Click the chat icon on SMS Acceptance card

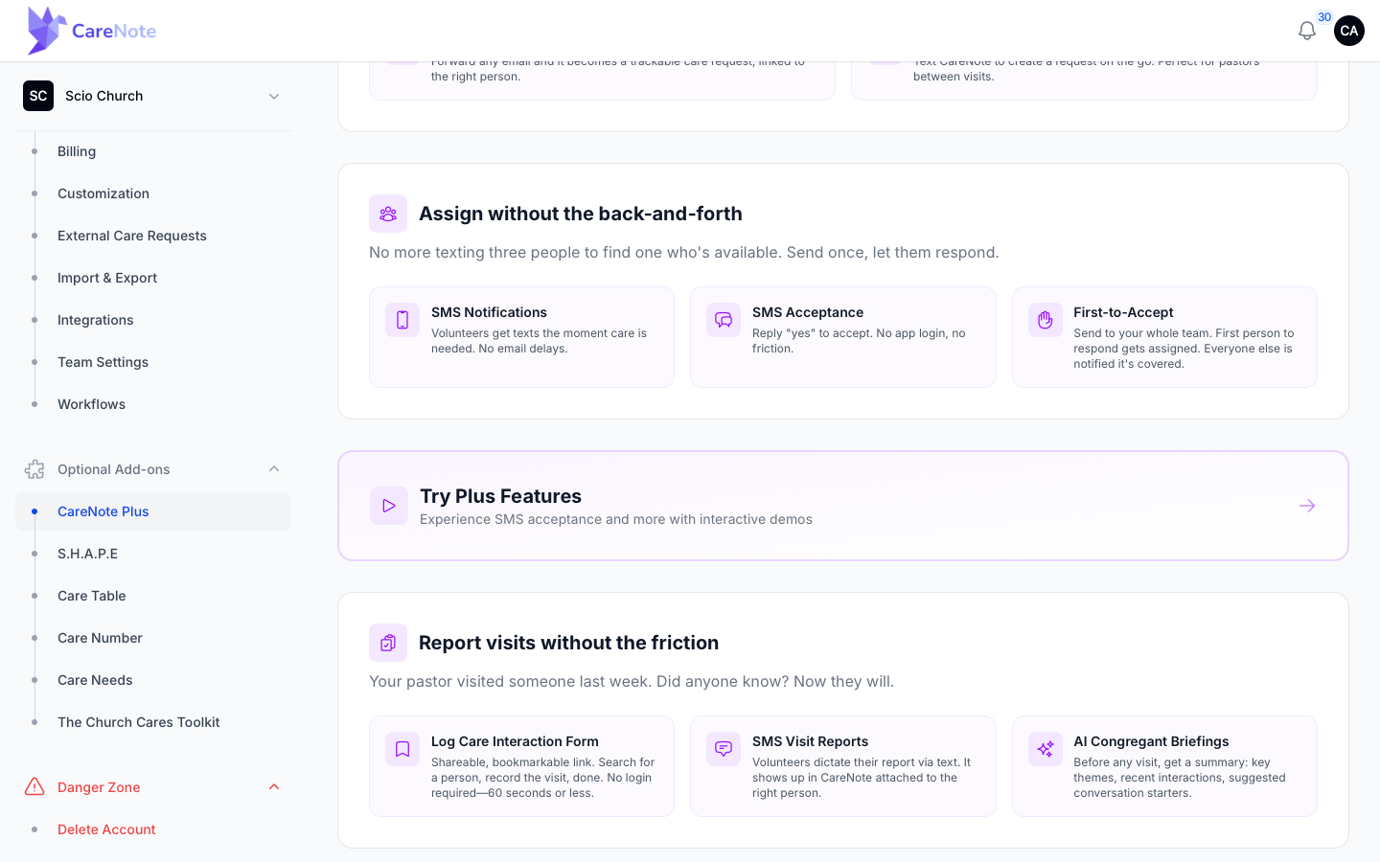pyautogui.click(x=724, y=320)
